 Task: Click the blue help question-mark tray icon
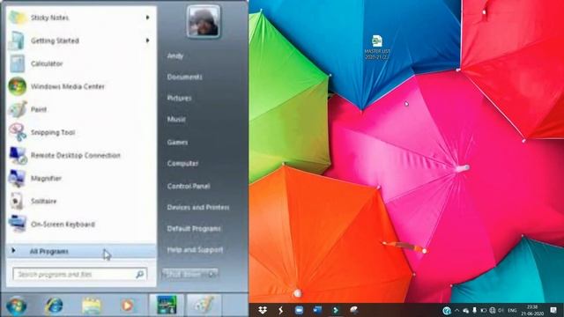tap(447, 311)
